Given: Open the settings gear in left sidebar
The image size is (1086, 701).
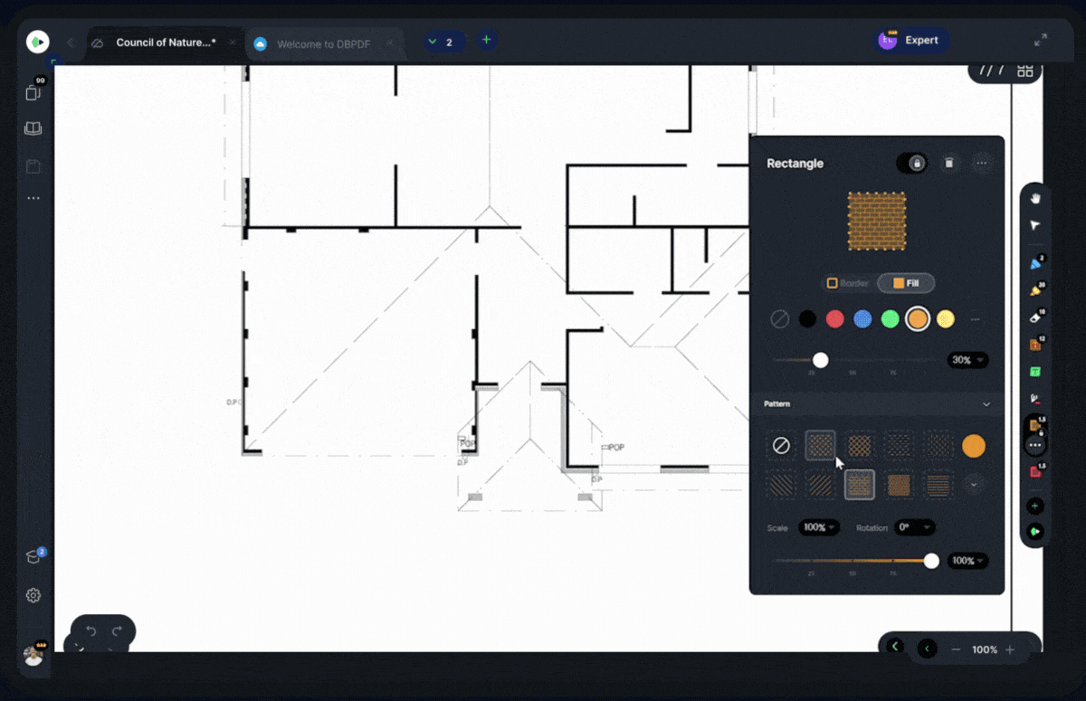Looking at the screenshot, I should click(33, 595).
